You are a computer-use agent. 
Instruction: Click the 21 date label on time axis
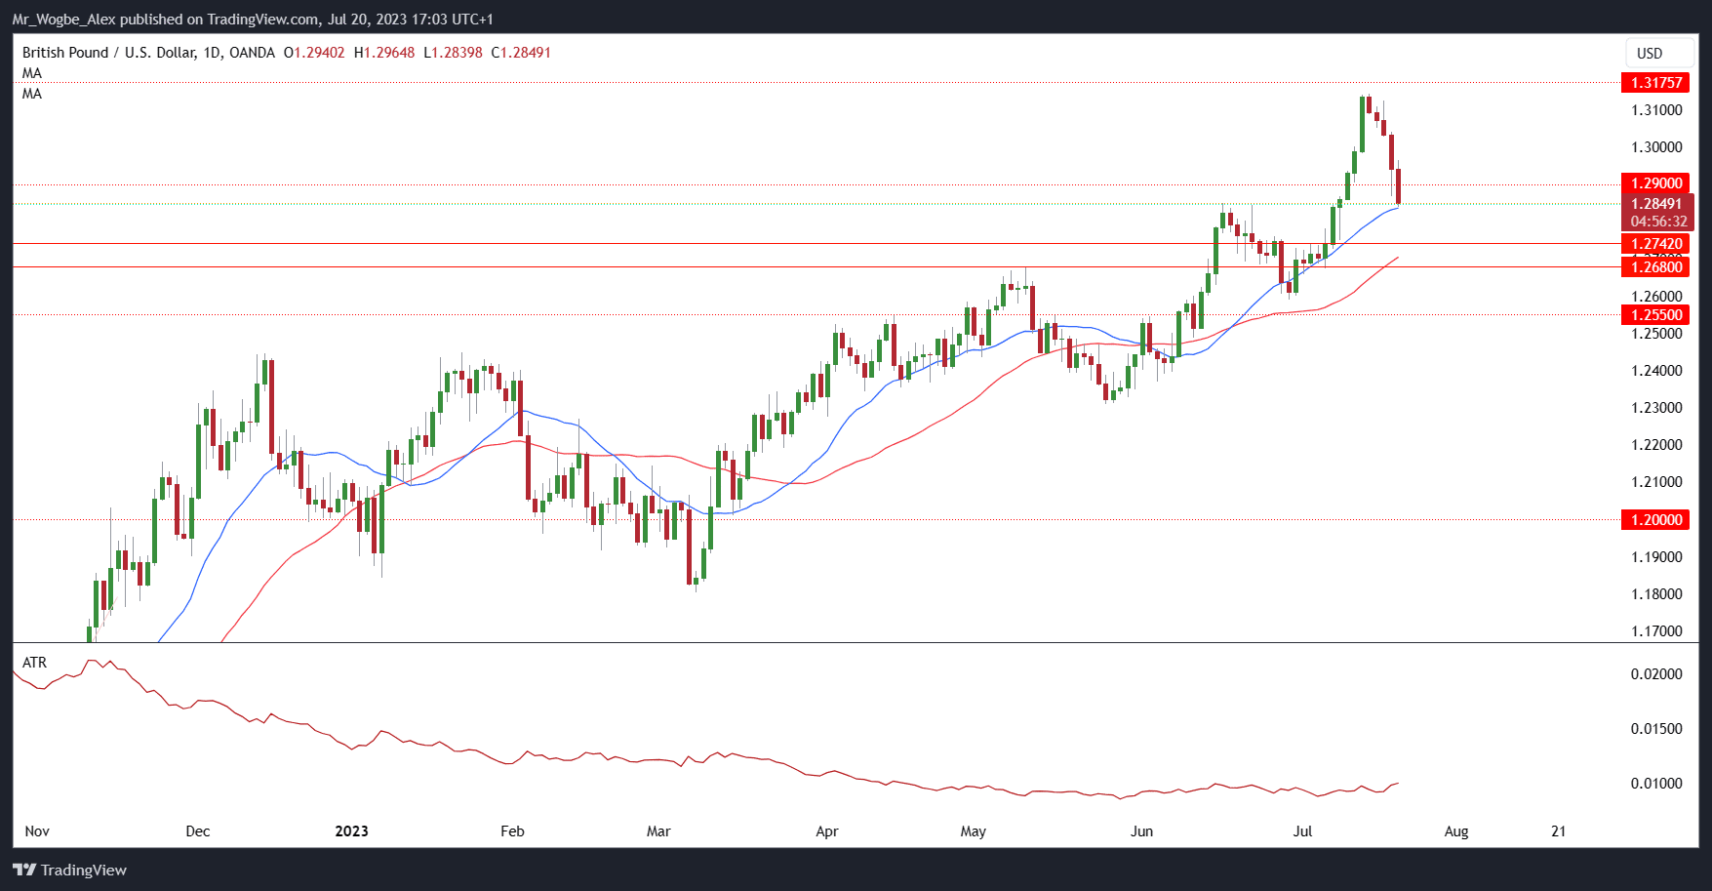click(1559, 831)
